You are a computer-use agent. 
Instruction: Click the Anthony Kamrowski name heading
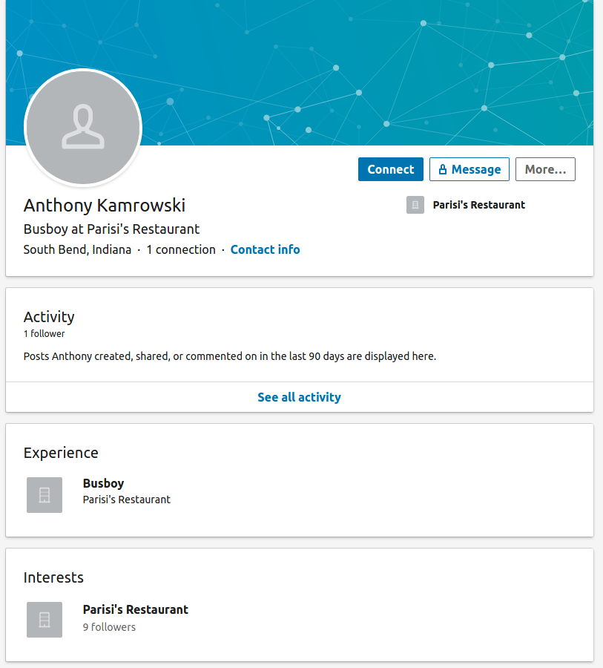click(x=105, y=206)
